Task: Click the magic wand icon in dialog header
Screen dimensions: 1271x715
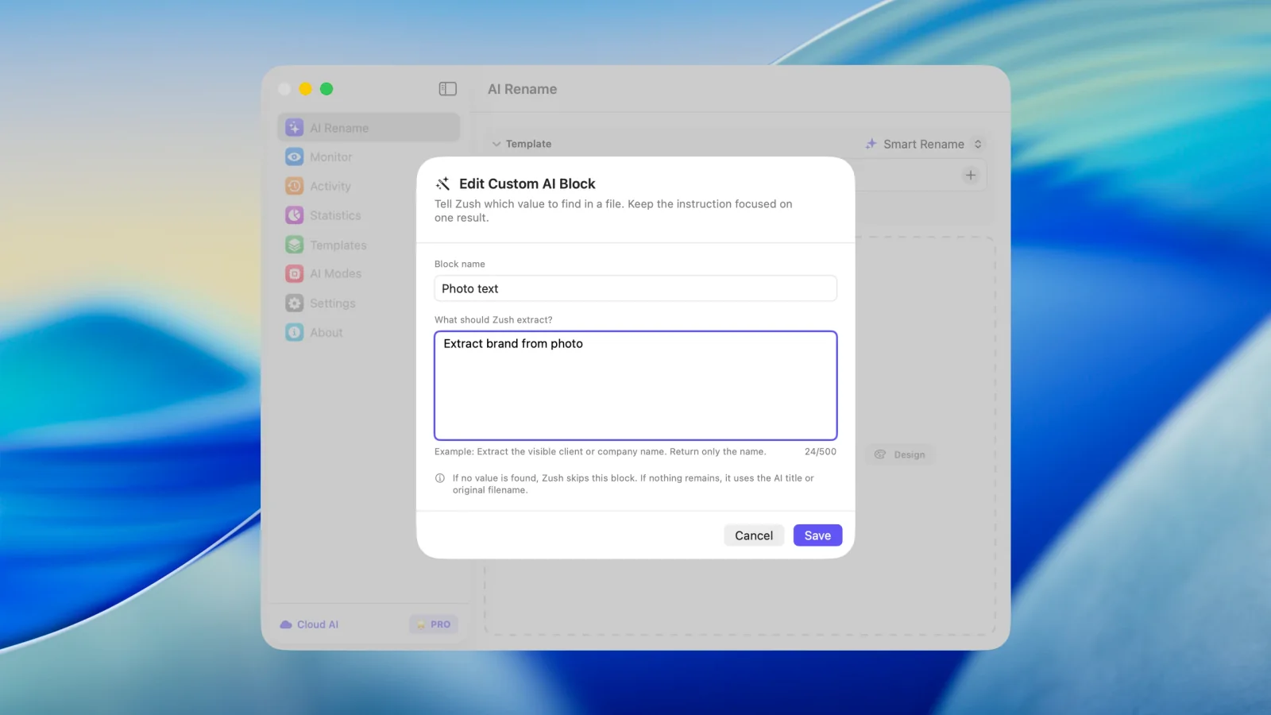Action: 443,184
